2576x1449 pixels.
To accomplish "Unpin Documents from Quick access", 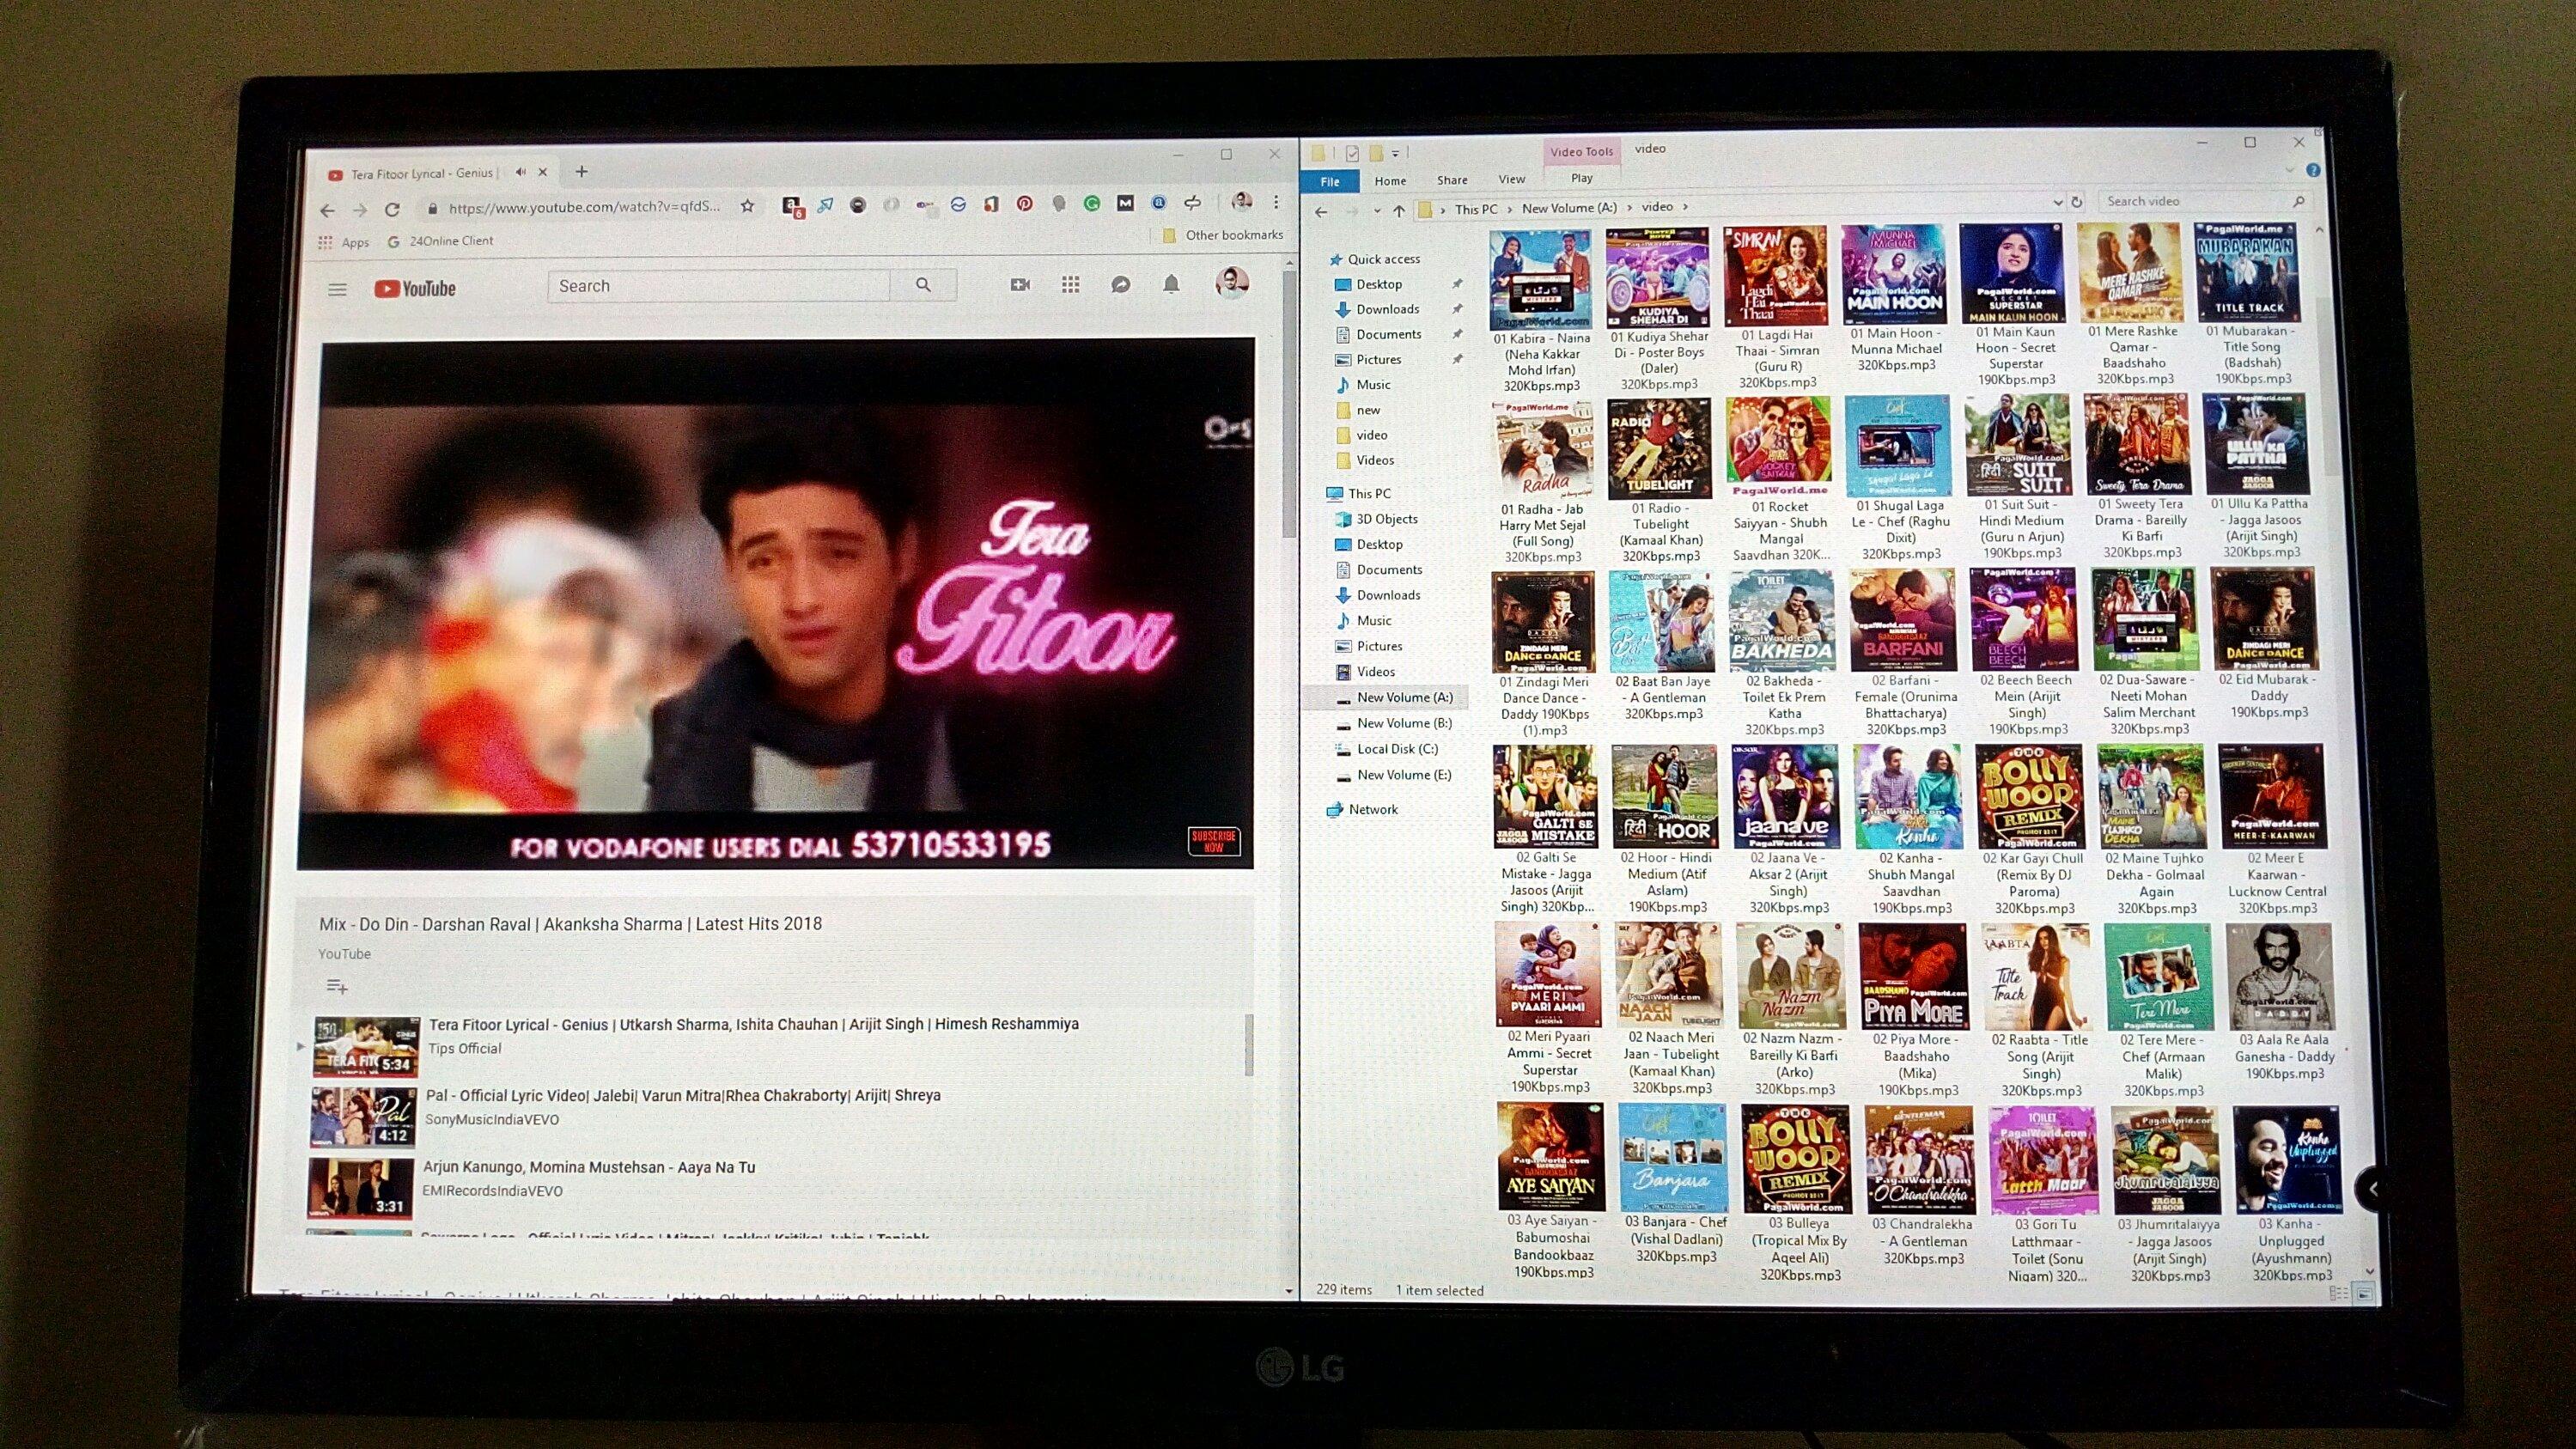I will (x=1457, y=334).
